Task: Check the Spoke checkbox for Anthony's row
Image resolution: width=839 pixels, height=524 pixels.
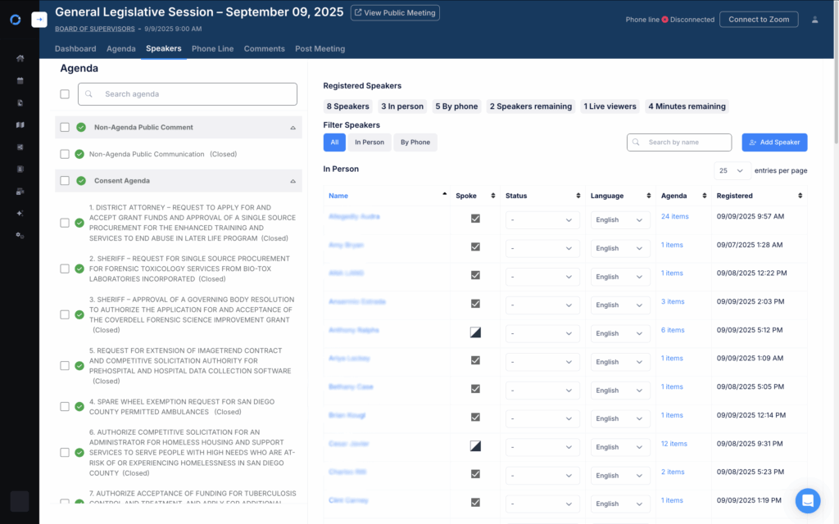Action: pyautogui.click(x=475, y=332)
